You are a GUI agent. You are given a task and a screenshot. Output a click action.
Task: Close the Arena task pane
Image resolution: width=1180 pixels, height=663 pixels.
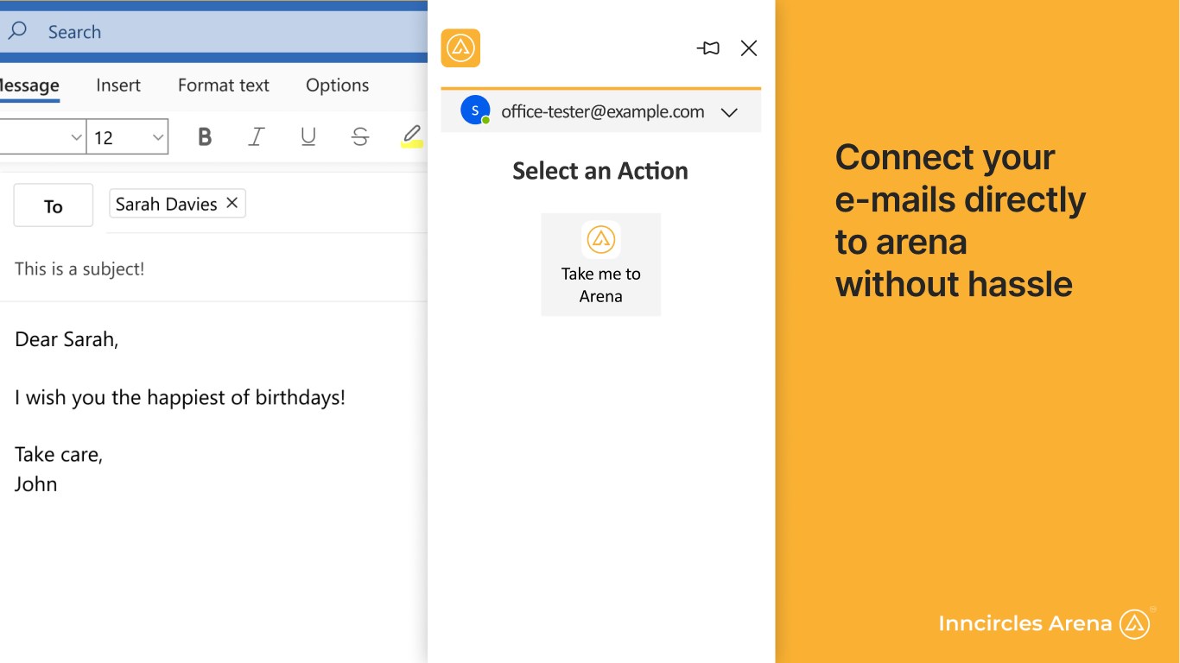coord(749,48)
